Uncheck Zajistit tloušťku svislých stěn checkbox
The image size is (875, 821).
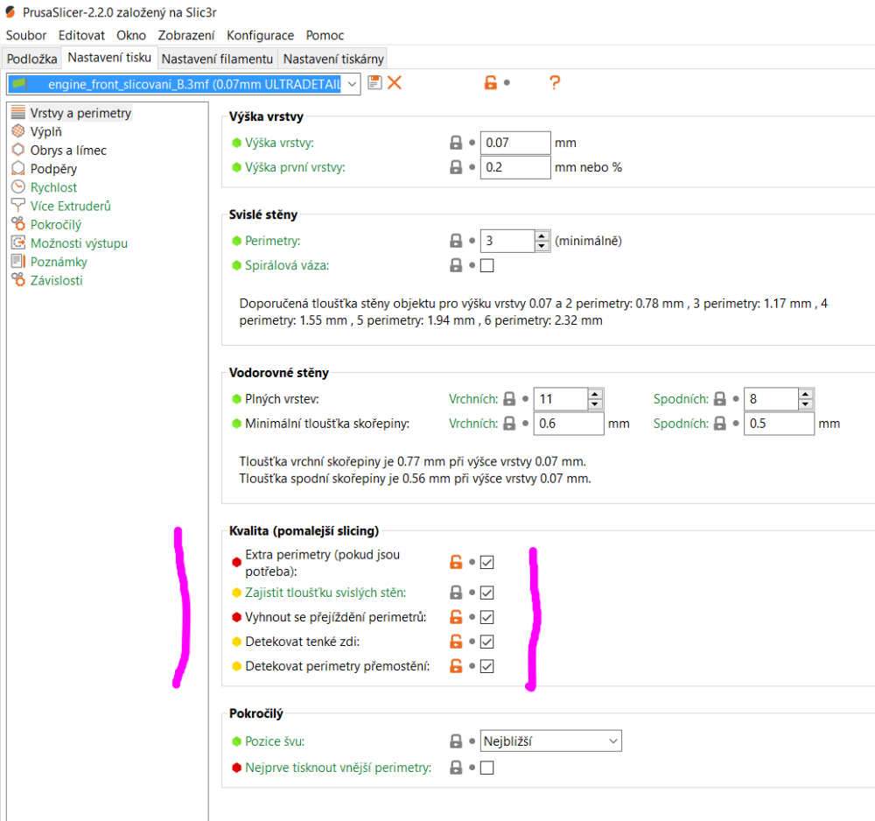[487, 593]
